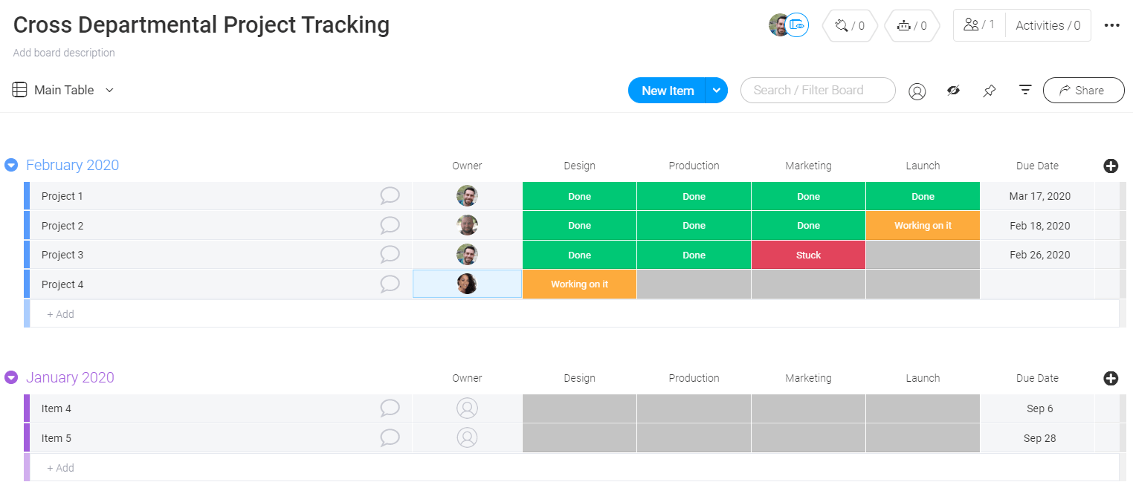Invite team members to the board
This screenshot has width=1133, height=482.
974,25
